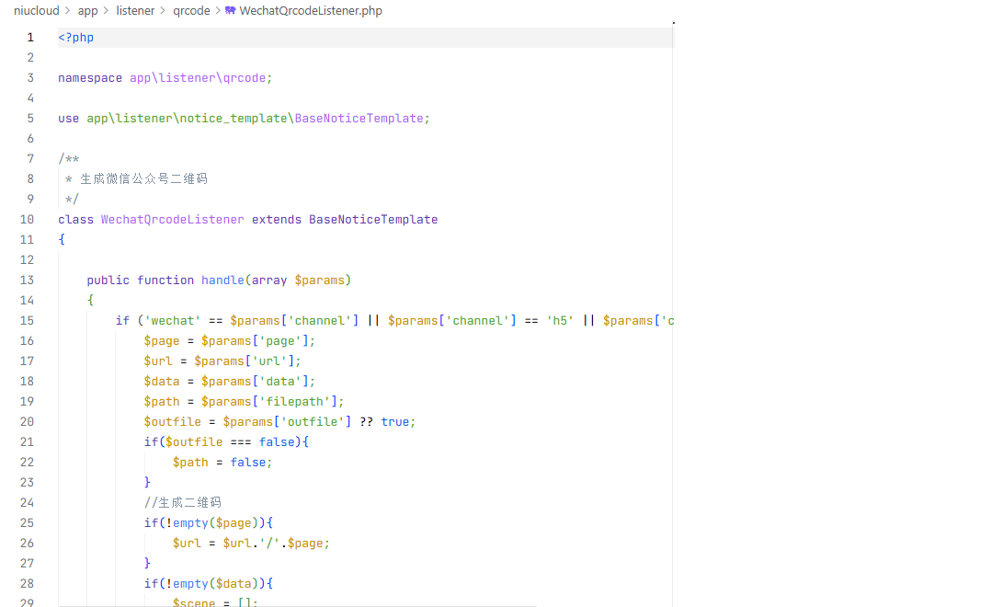This screenshot has width=1002, height=607.
Task: Expand the chevron after listener breadcrumb
Action: pos(164,11)
